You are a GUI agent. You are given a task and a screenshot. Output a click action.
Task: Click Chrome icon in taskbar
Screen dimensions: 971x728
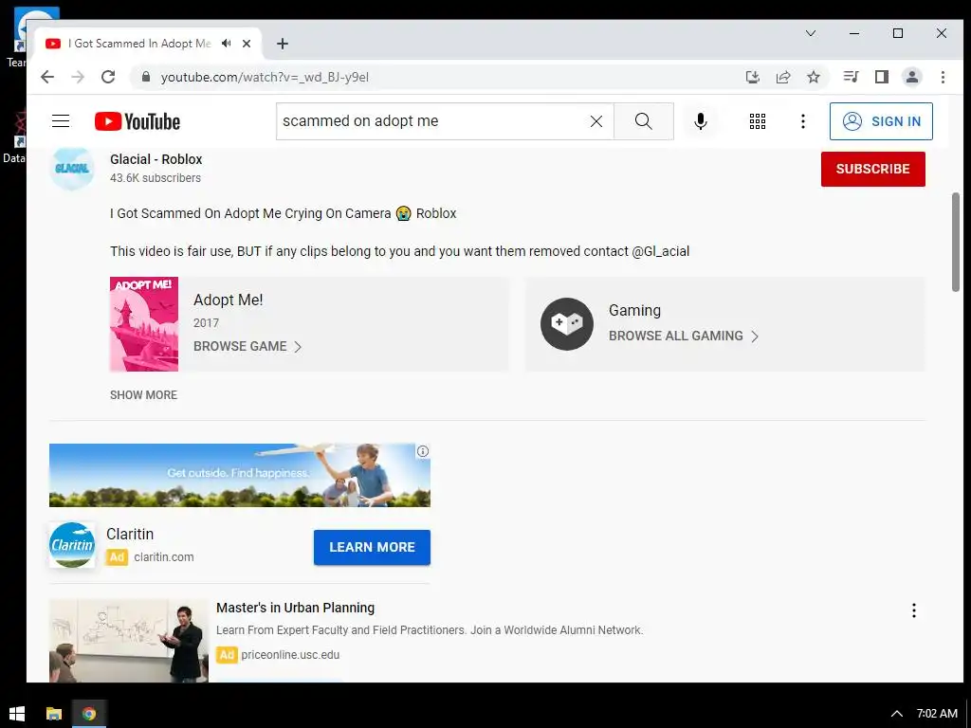[x=89, y=714]
